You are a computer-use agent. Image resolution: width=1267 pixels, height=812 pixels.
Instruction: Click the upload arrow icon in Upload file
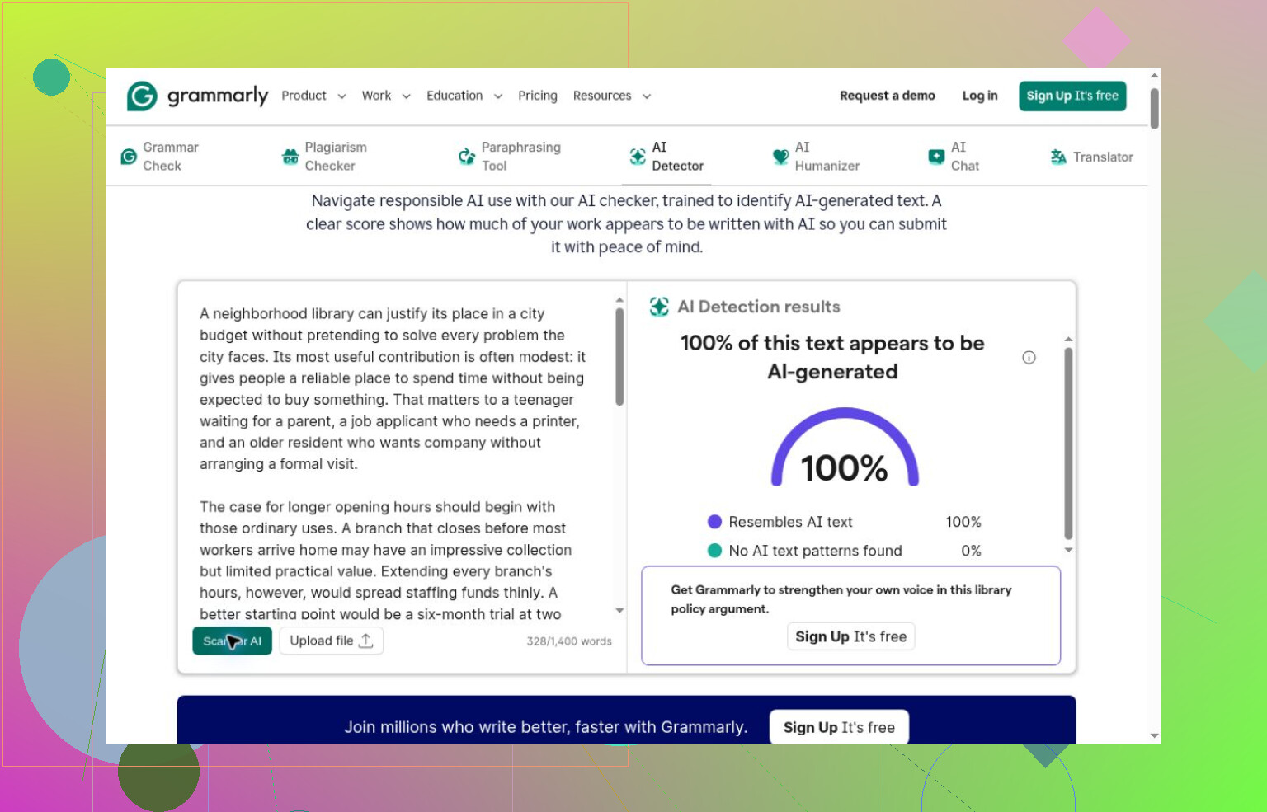pyautogui.click(x=366, y=641)
